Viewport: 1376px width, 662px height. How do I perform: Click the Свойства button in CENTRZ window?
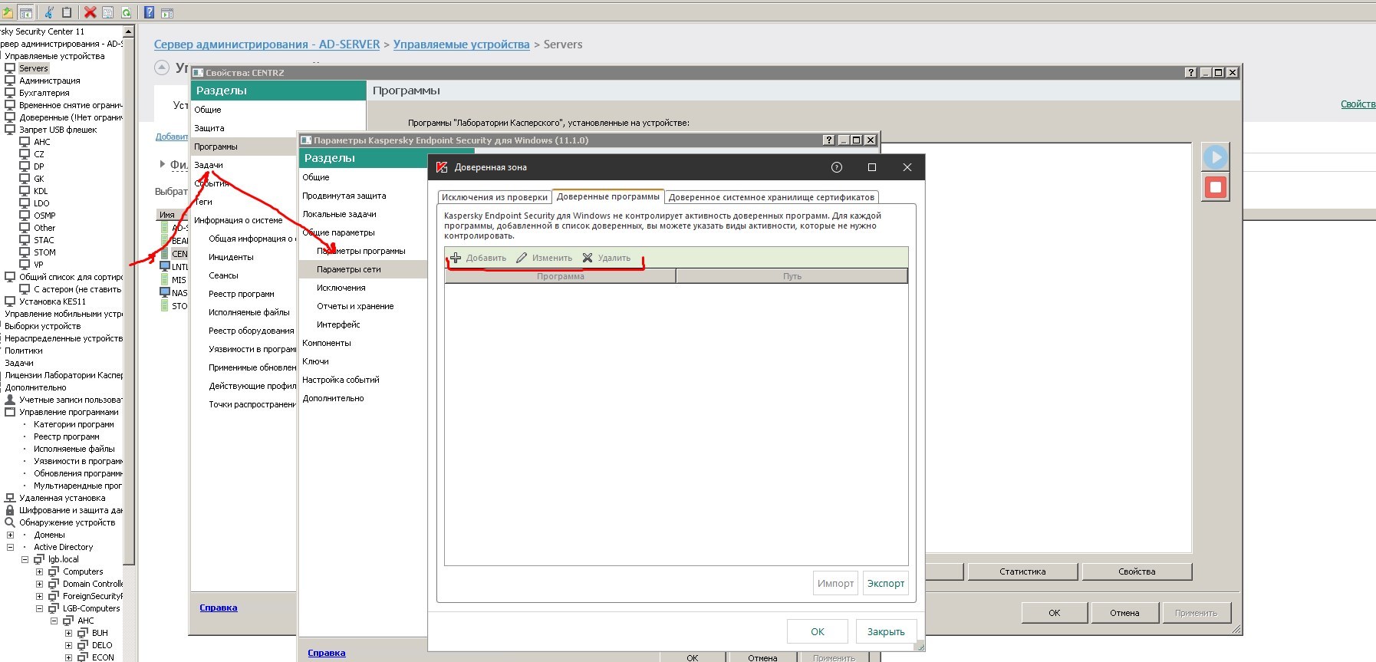[x=1137, y=571]
